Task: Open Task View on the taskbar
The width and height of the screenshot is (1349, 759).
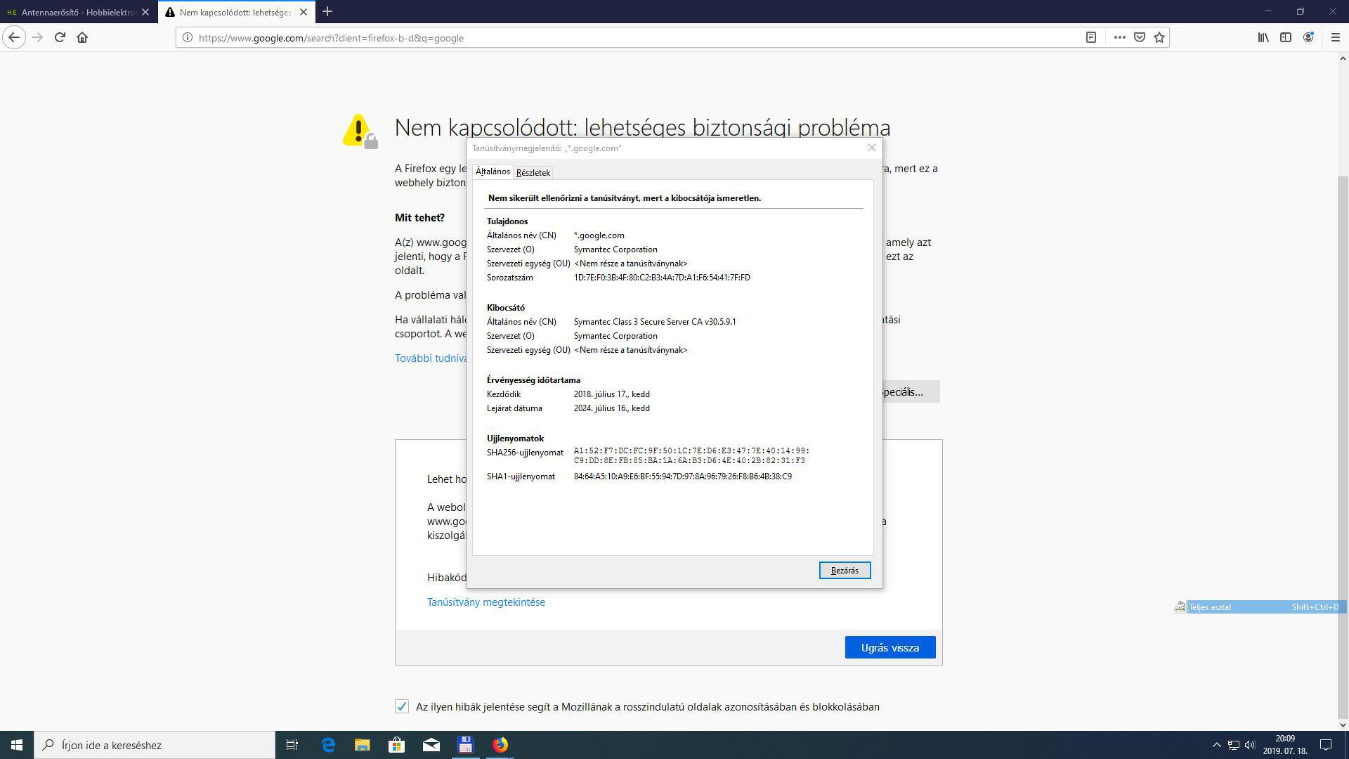Action: [292, 745]
